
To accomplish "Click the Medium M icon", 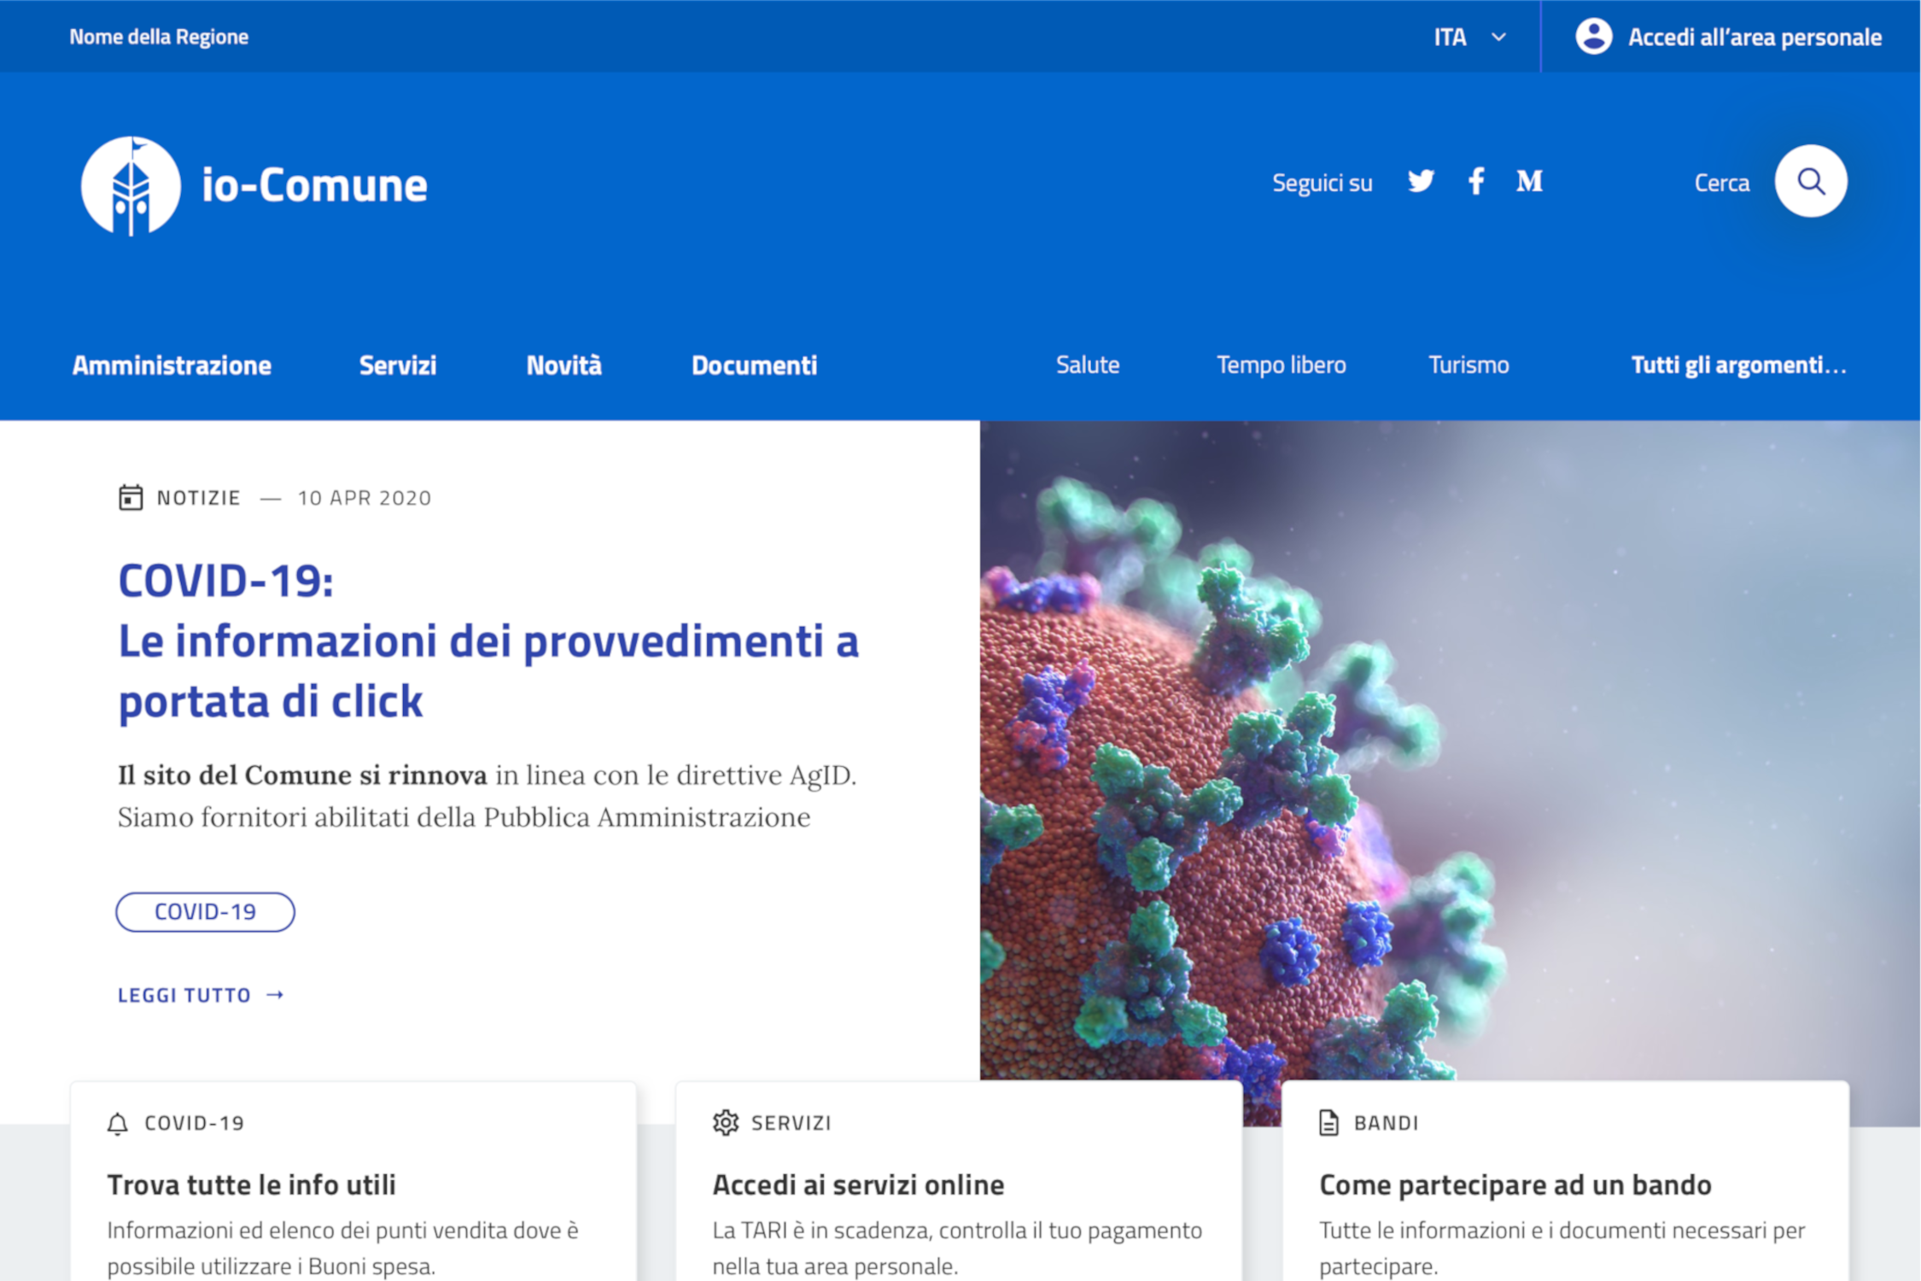I will (x=1529, y=181).
